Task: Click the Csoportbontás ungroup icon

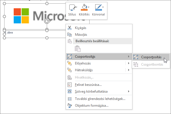Action: click(x=136, y=64)
